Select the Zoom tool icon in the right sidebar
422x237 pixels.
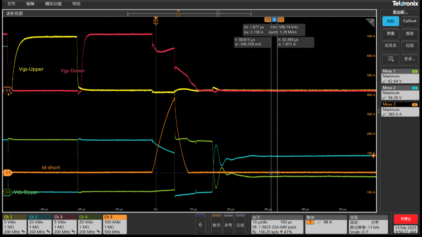tap(390, 59)
